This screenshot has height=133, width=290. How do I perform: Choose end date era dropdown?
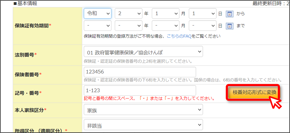(x=98, y=26)
